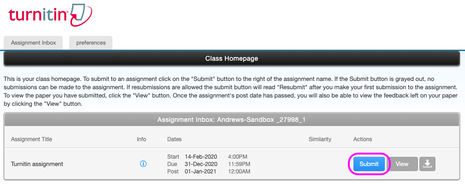The image size is (465, 189).
Task: Click the download submission icon
Action: click(x=427, y=164)
